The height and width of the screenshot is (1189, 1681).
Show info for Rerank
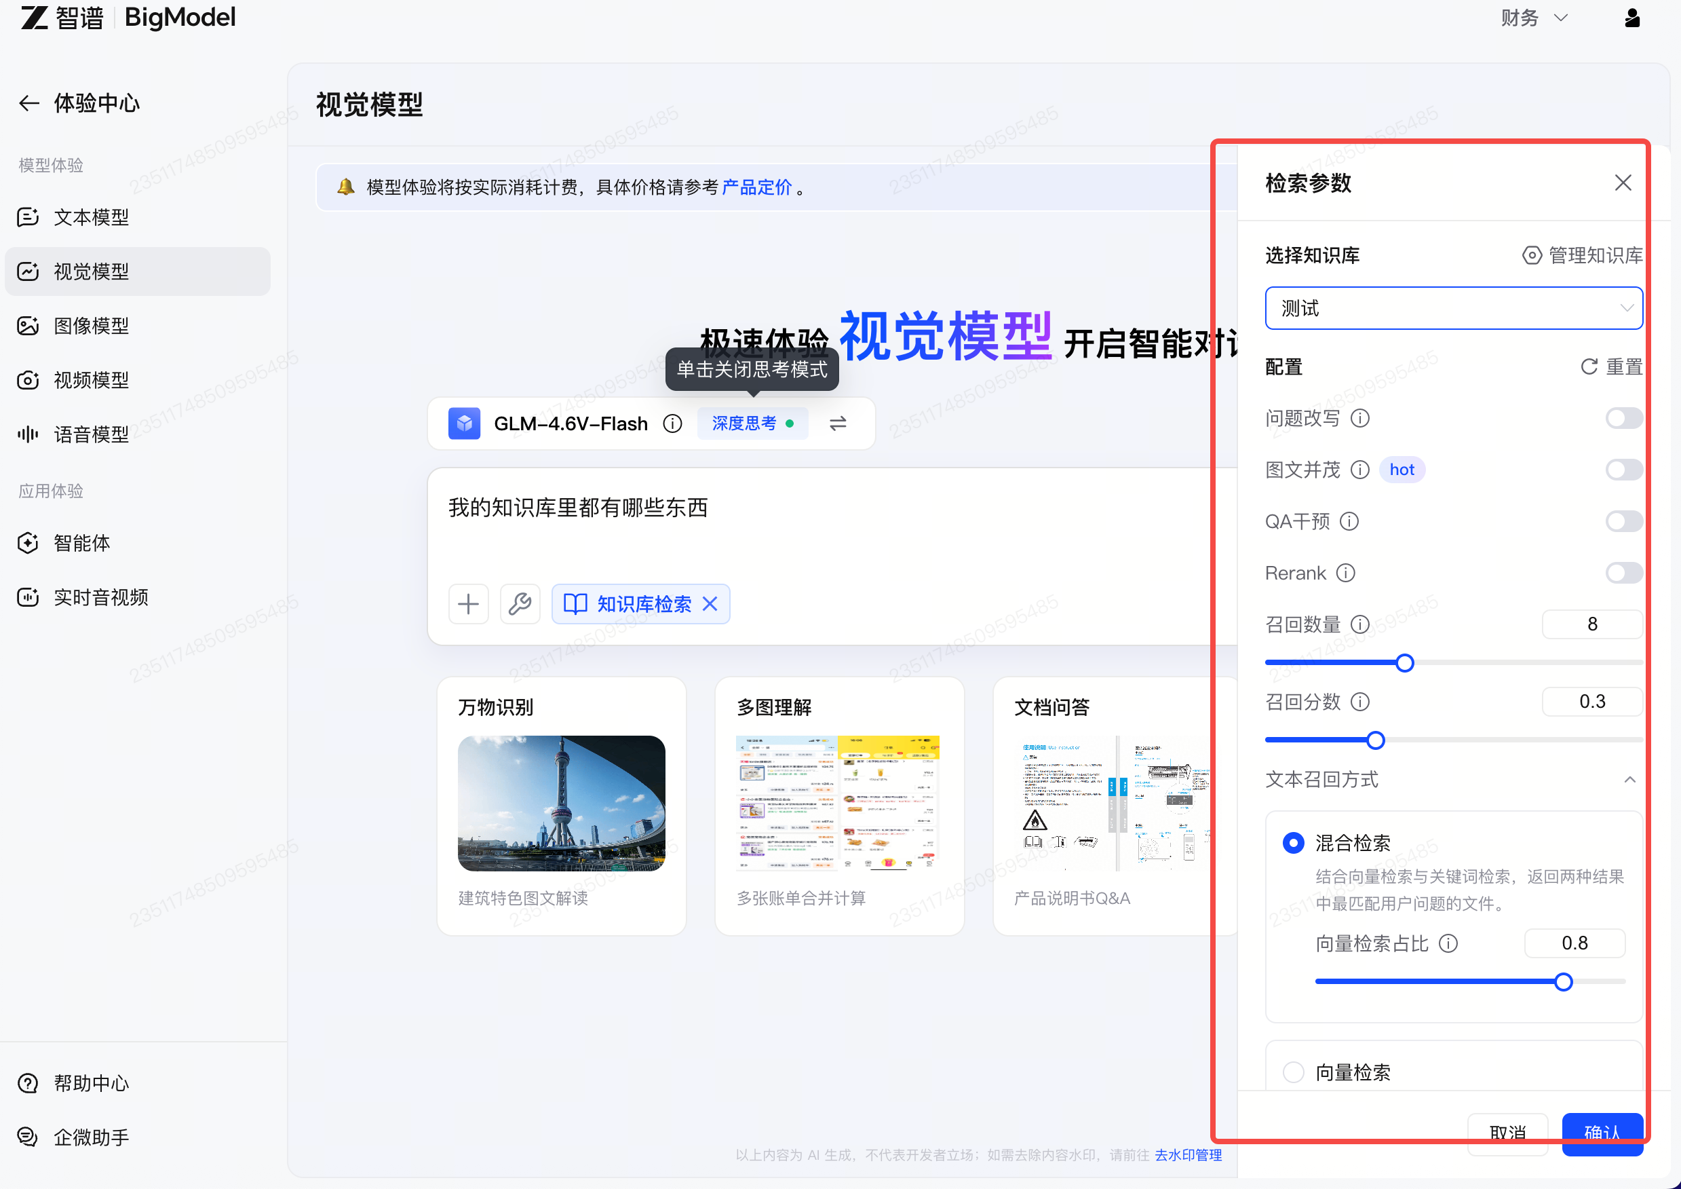tap(1346, 573)
